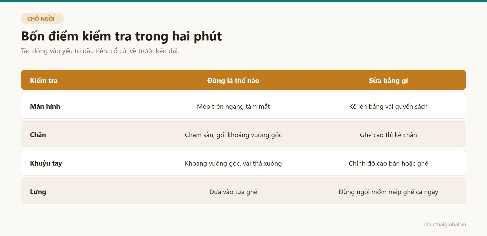Click the Sửa bằng gì column header
Screen dimensions: 487x236
388,80
